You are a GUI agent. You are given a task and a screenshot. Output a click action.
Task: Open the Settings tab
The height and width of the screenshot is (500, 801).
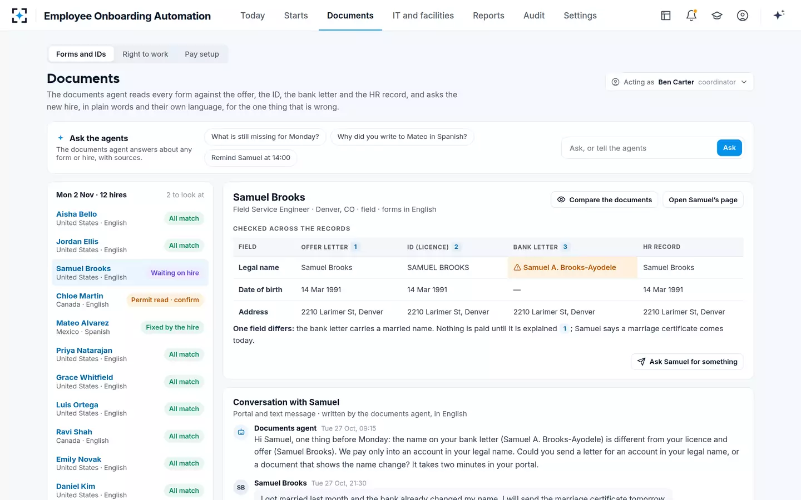pos(580,16)
